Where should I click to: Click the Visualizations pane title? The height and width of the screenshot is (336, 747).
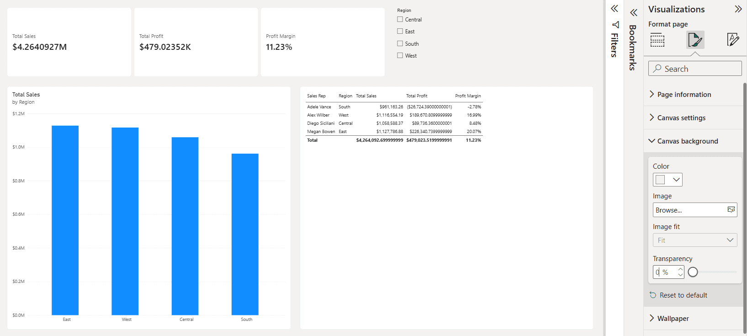click(676, 9)
